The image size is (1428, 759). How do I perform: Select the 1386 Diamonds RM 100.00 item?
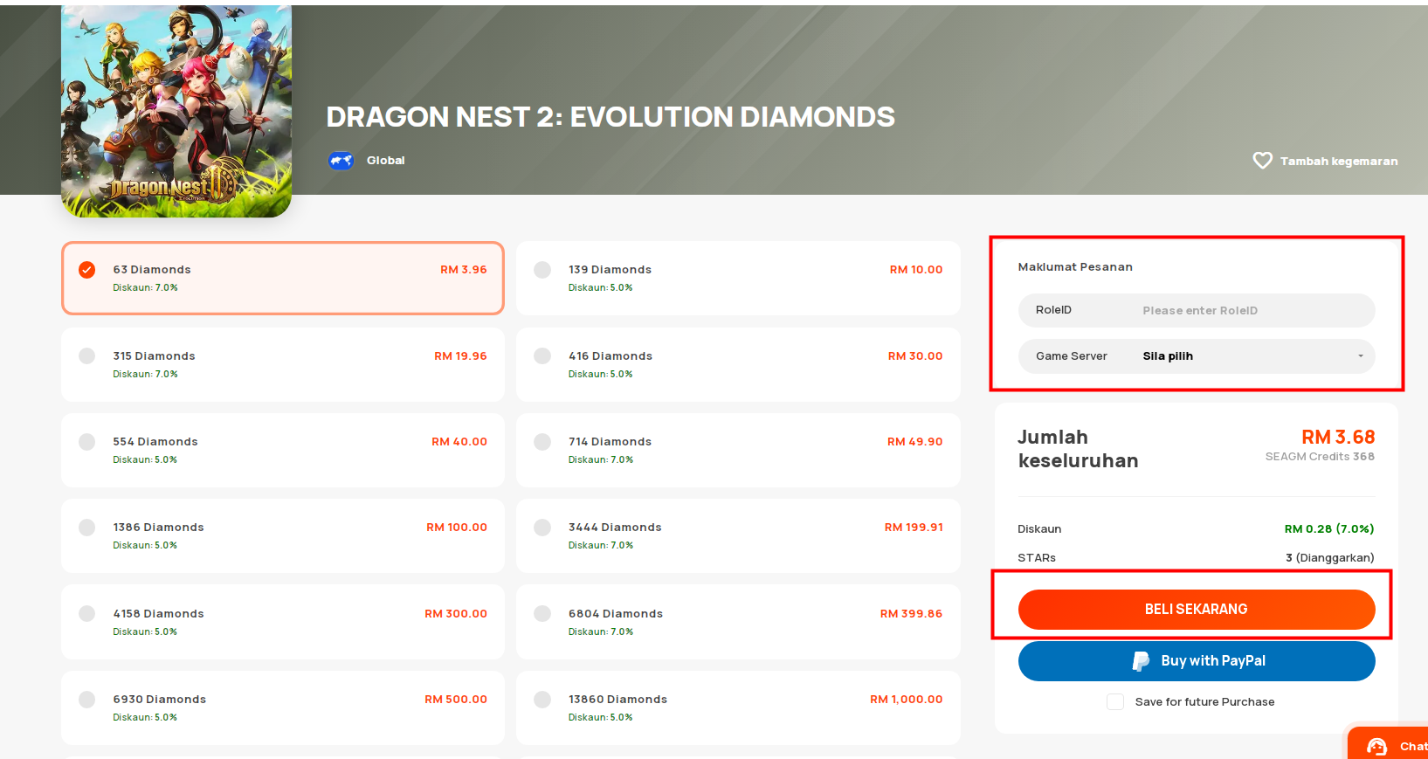point(282,535)
